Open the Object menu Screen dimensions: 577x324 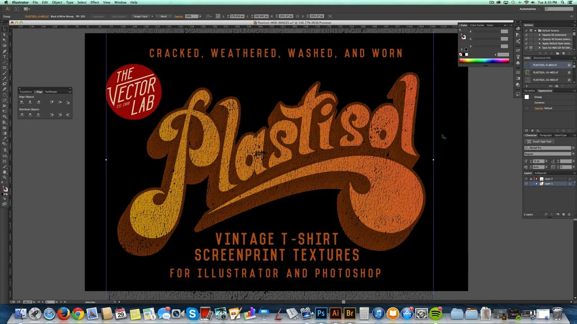pyautogui.click(x=57, y=3)
